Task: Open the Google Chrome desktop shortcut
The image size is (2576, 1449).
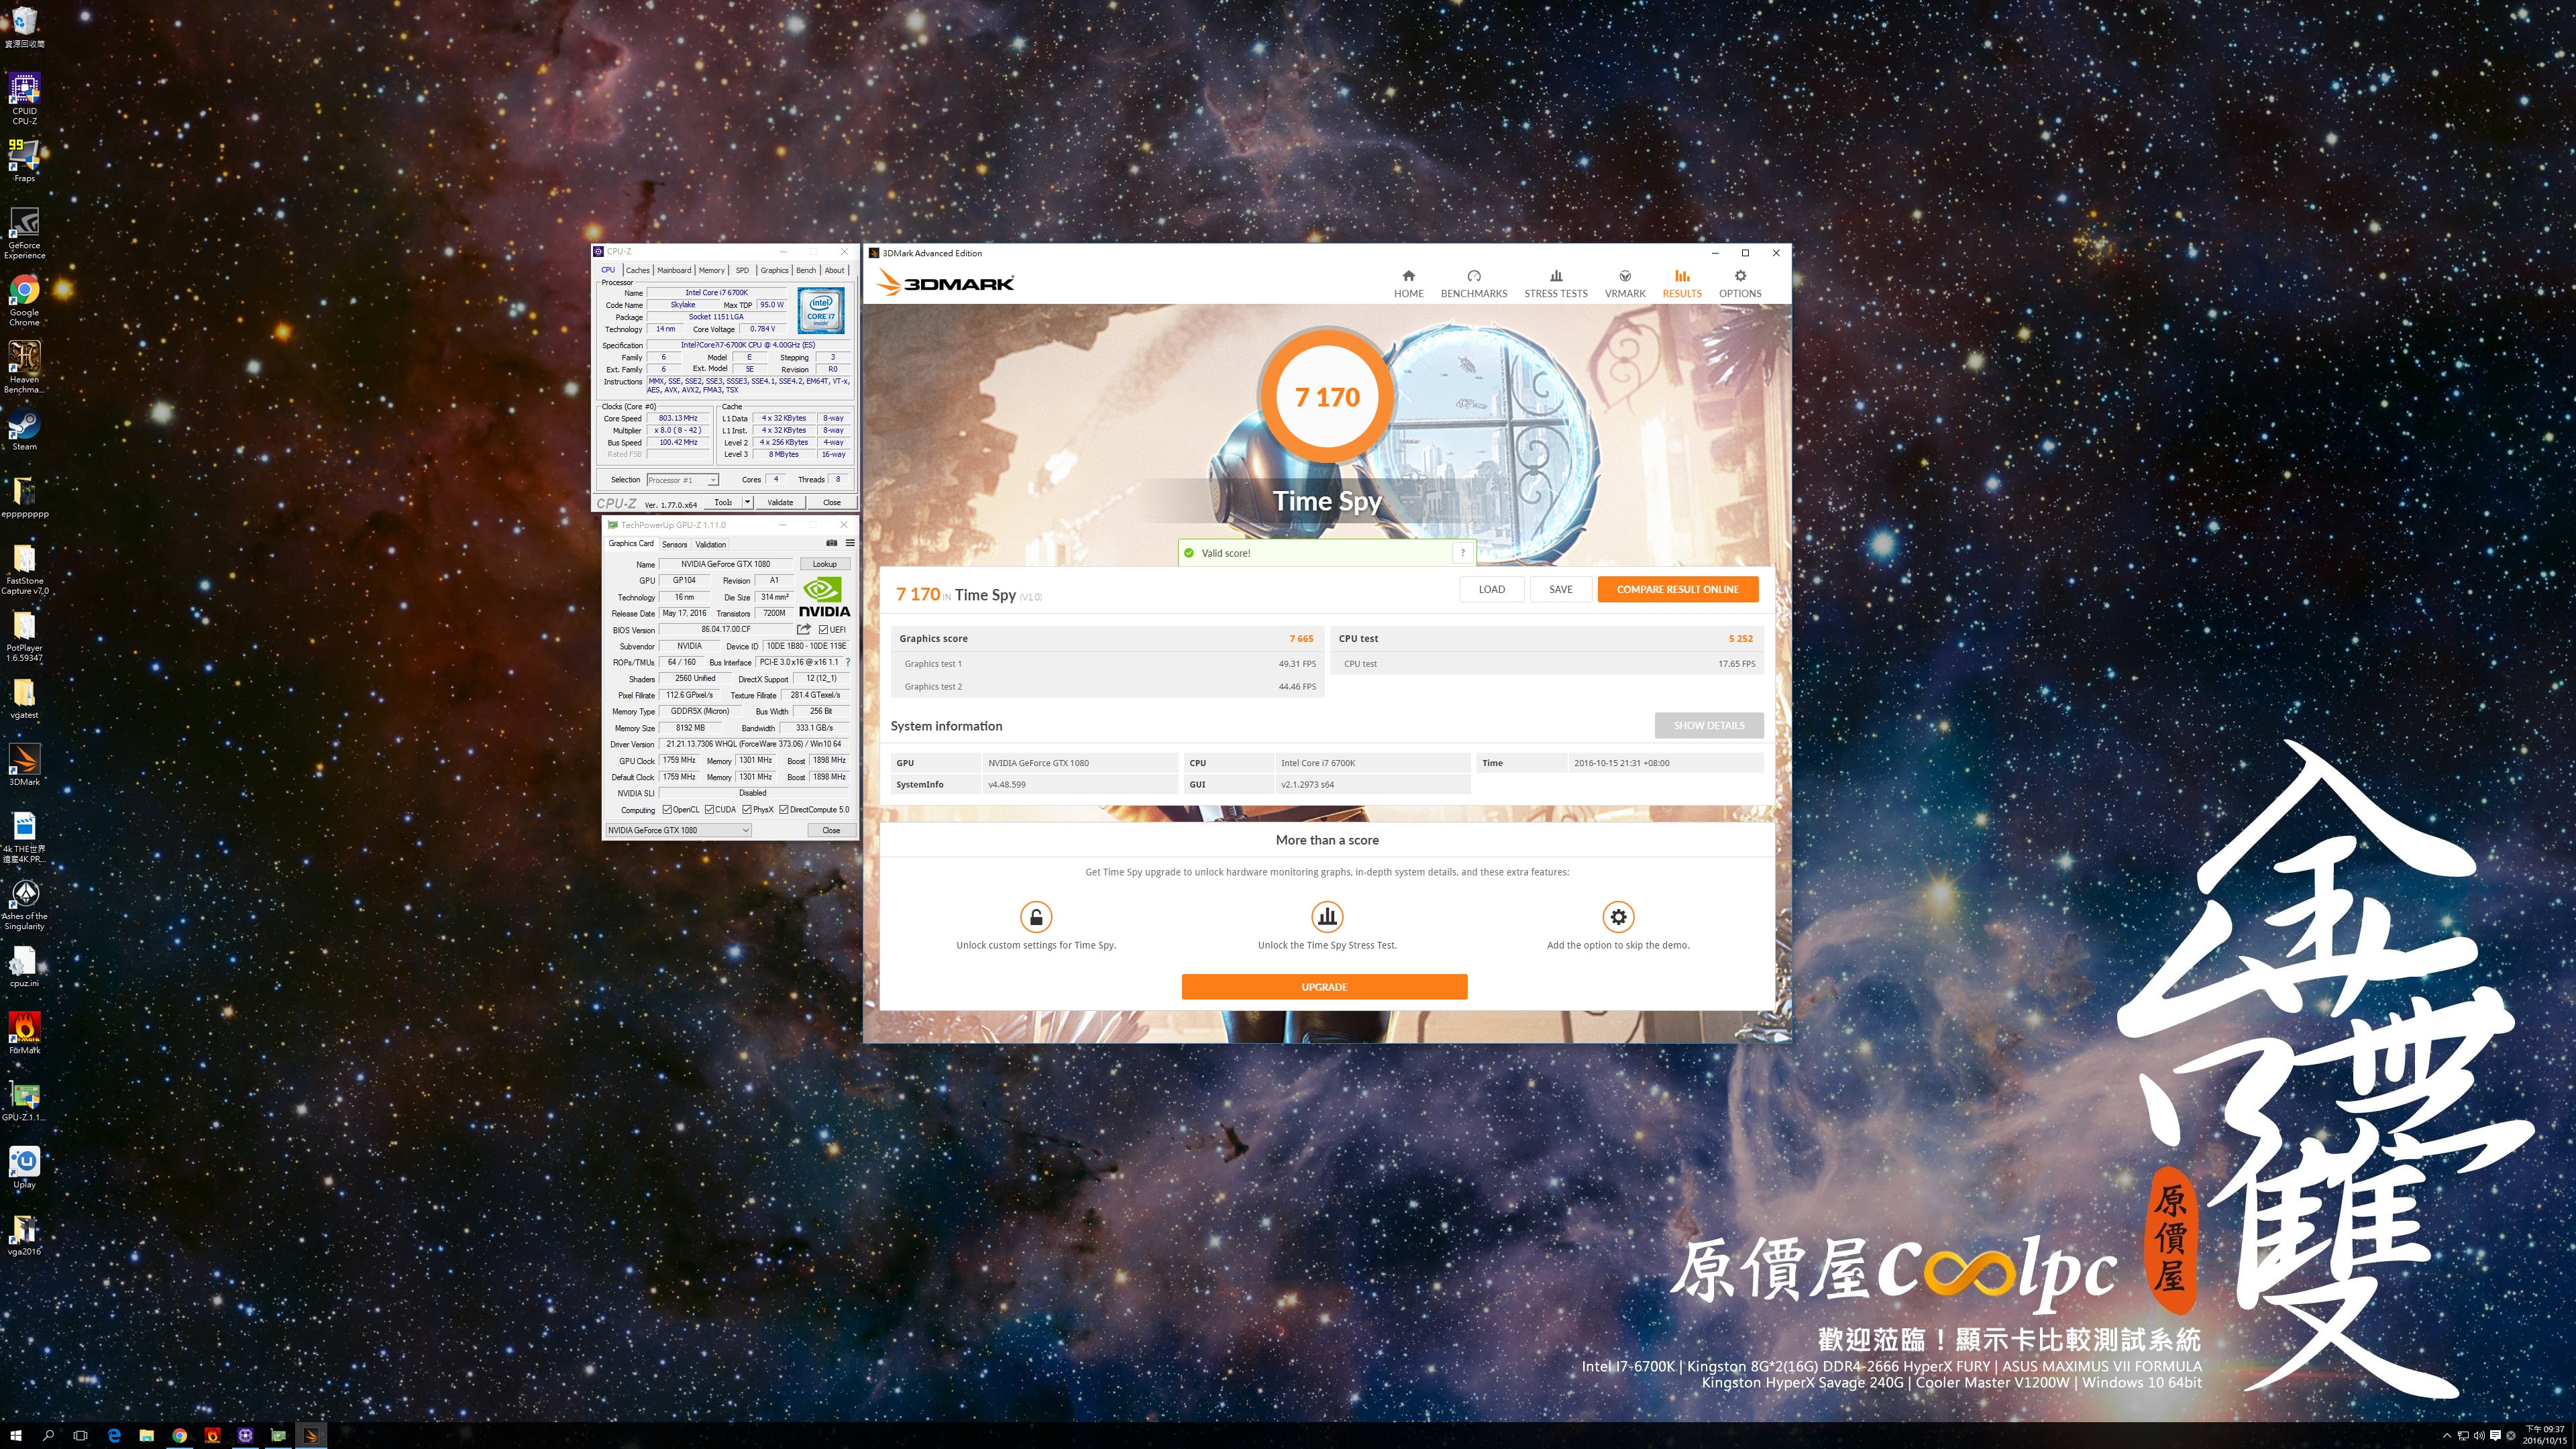Action: (x=24, y=300)
